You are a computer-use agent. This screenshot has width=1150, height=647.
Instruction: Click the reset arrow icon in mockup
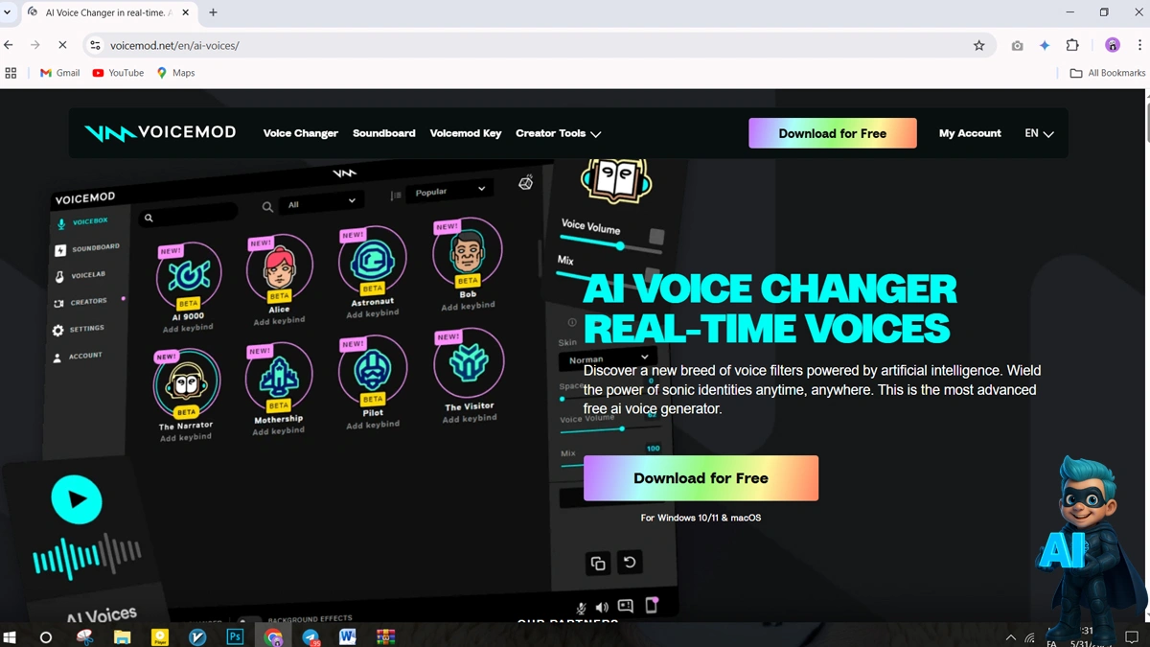click(x=630, y=562)
